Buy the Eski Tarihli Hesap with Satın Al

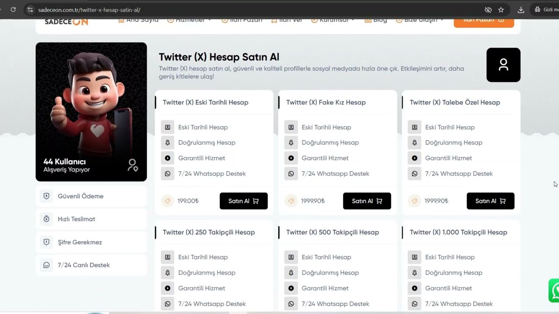coord(244,201)
